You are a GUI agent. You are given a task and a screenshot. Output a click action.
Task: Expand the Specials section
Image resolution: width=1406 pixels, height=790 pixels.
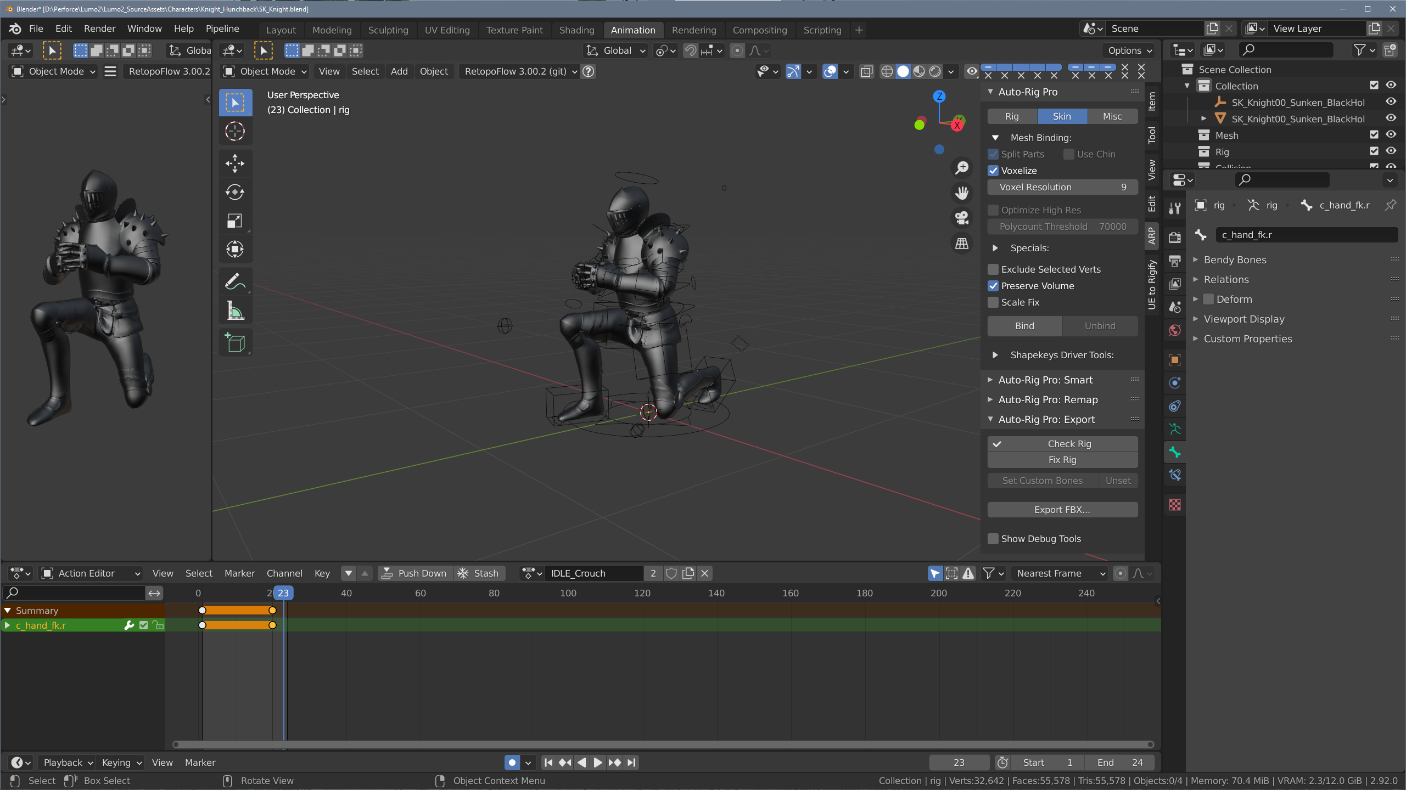[995, 248]
